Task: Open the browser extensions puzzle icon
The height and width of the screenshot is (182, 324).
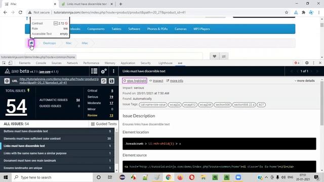Action: [304, 12]
